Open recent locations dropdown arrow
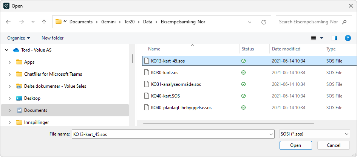This screenshot has height=157, width=357. tap(33, 22)
